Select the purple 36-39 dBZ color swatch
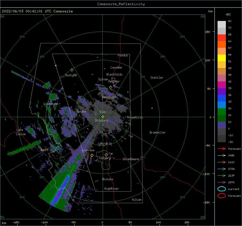 222,91
